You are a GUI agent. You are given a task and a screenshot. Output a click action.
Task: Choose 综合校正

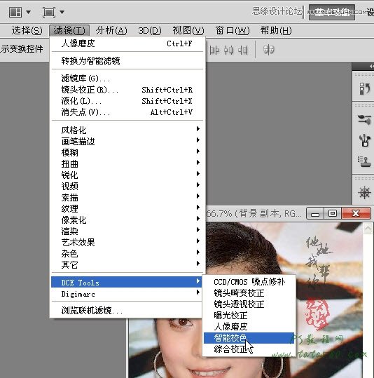(x=249, y=349)
